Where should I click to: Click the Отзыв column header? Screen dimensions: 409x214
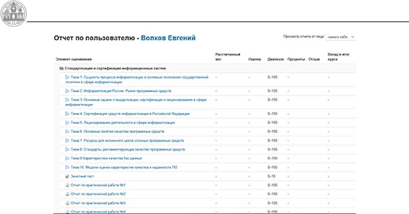(314, 59)
